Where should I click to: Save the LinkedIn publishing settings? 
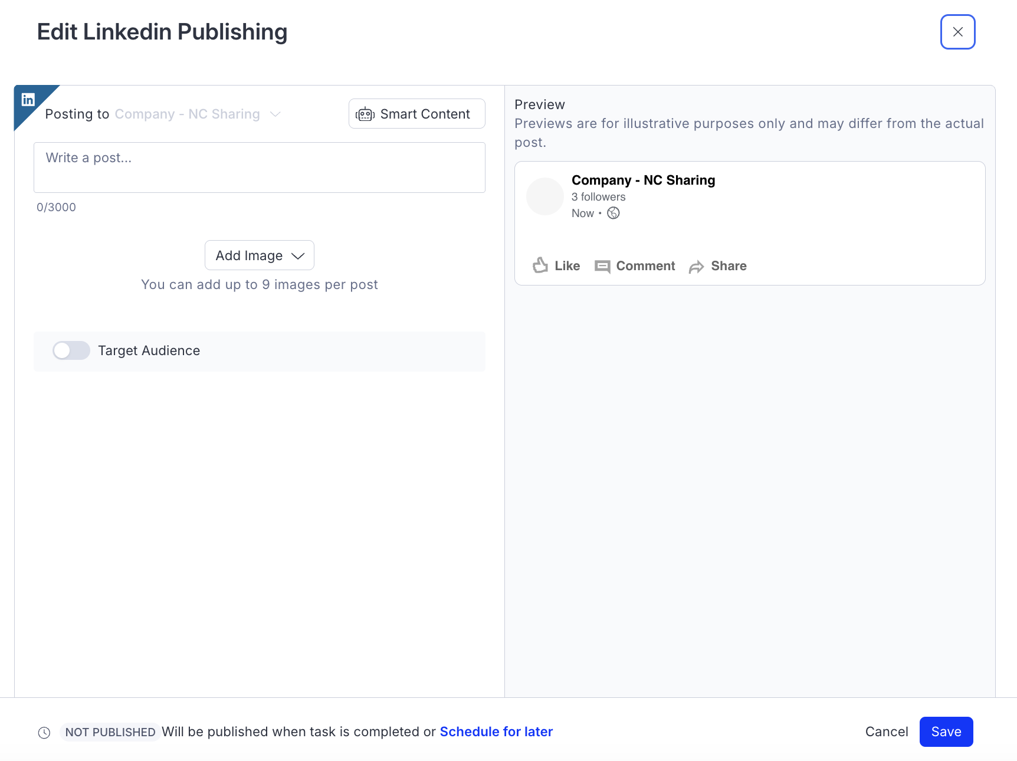point(946,732)
